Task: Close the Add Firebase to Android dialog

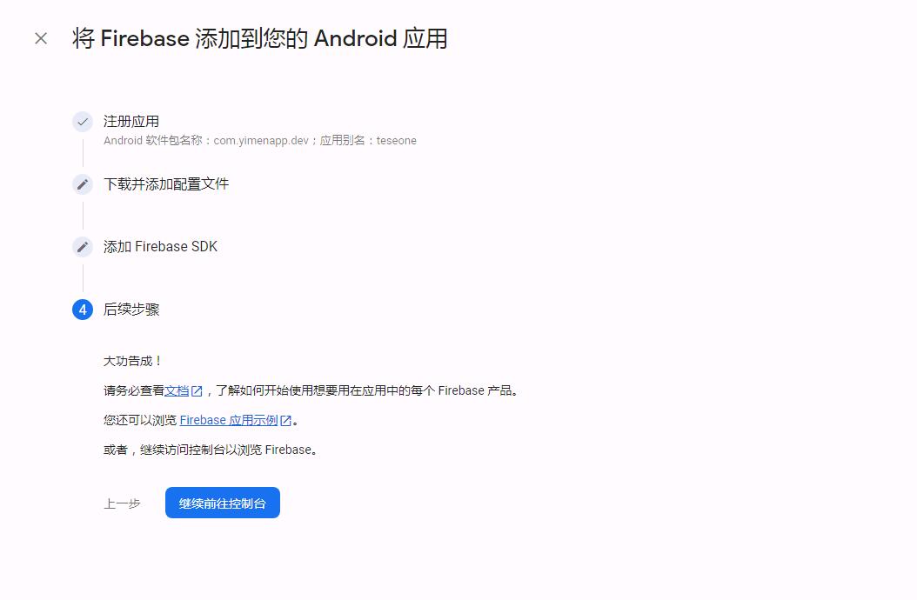Action: 41,38
